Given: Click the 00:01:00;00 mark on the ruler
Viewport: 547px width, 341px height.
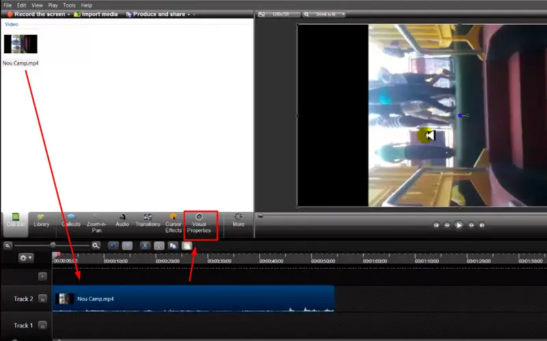Looking at the screenshot, I should [x=375, y=261].
